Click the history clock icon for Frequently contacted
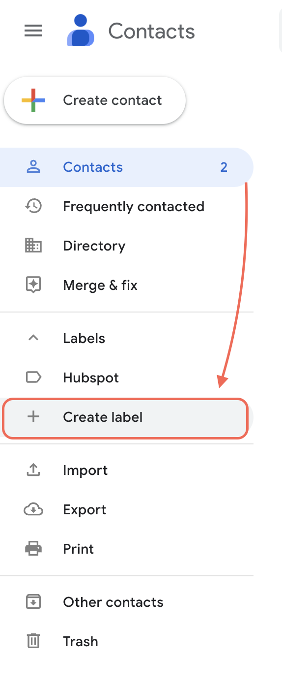This screenshot has height=689, width=282. pyautogui.click(x=33, y=206)
